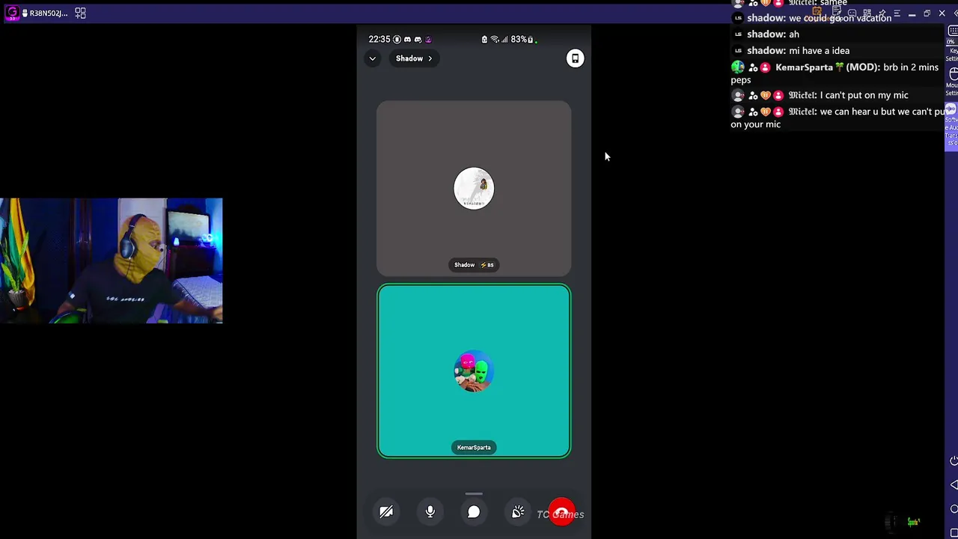Open the TC Games message toolbar icon
The width and height of the screenshot is (958, 539).
click(852, 13)
